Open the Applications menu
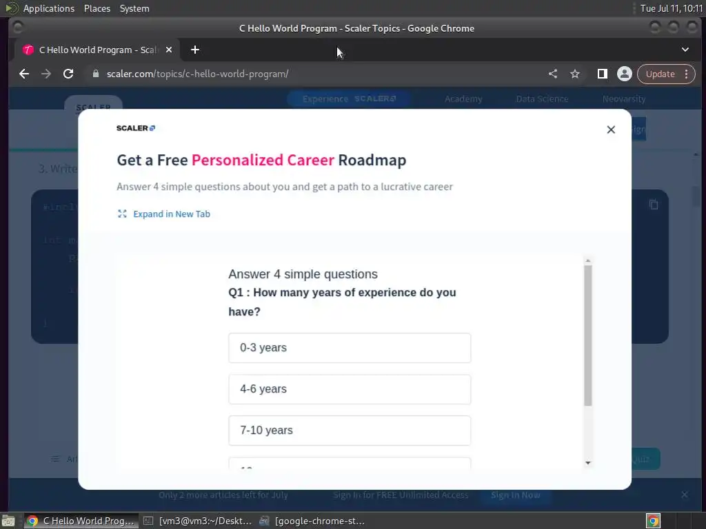706x529 pixels. click(49, 8)
